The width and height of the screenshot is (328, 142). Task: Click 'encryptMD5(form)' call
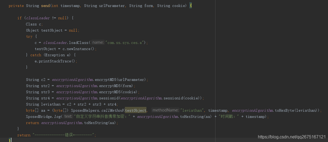pyautogui.click(x=116, y=86)
